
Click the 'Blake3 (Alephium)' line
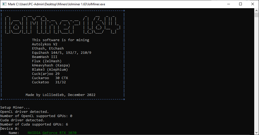coord(50,69)
